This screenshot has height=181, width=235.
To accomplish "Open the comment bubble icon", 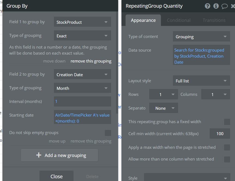I will click(224, 6).
